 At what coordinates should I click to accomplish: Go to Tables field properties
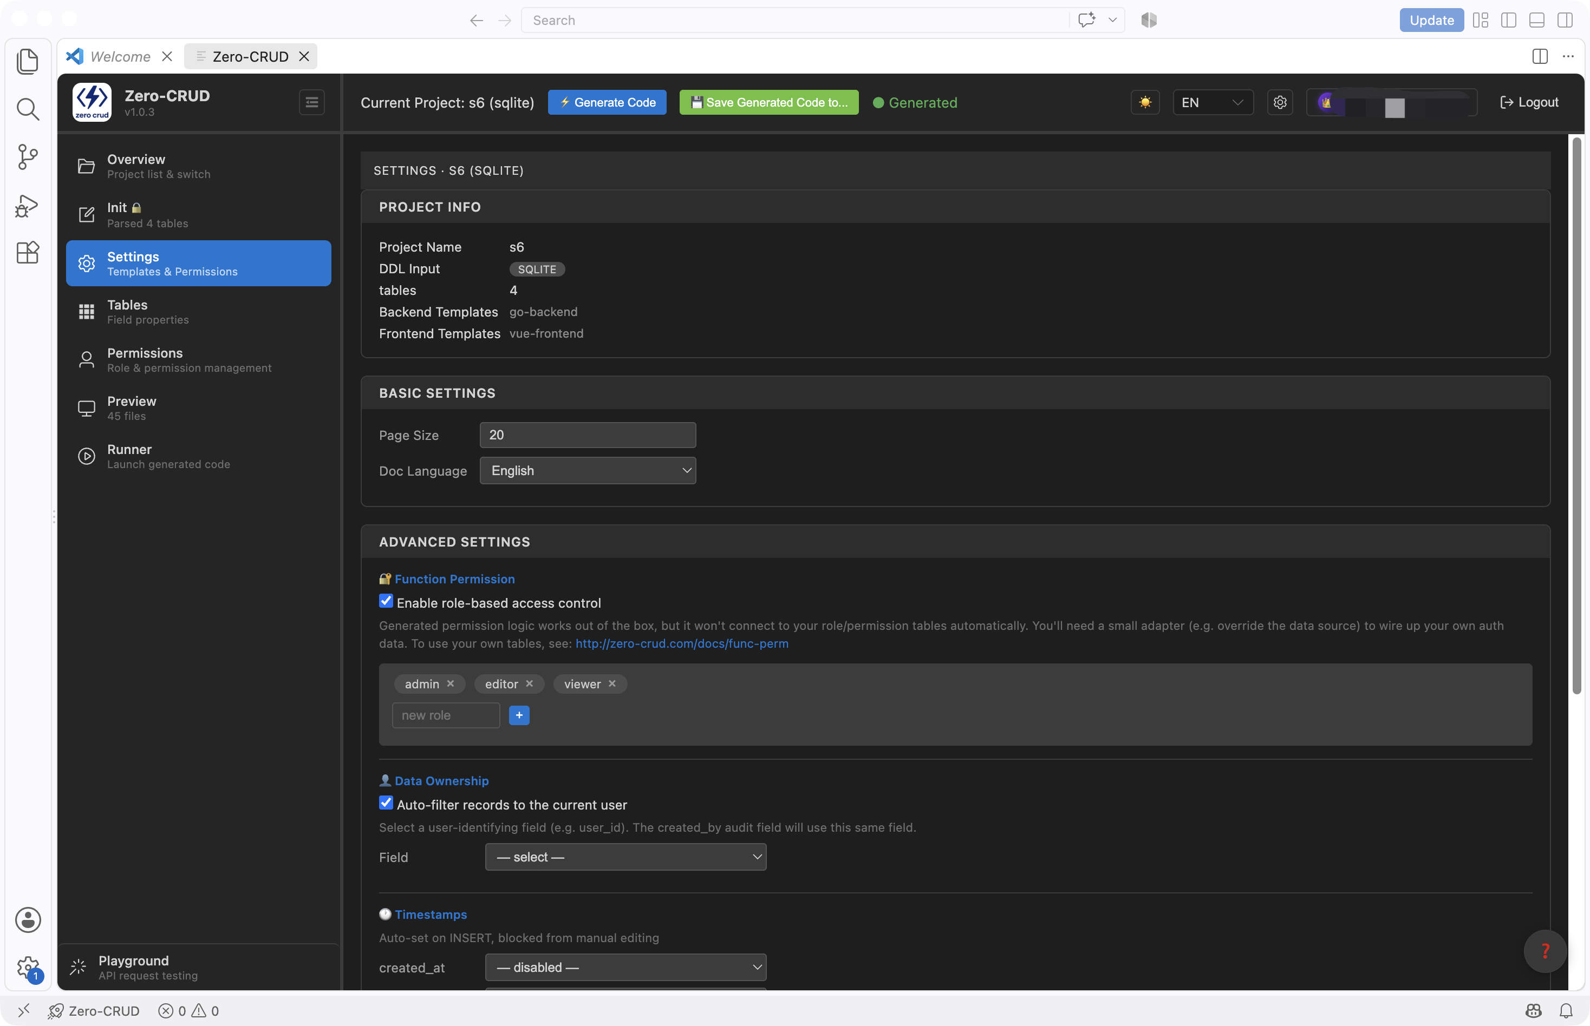[x=198, y=312]
